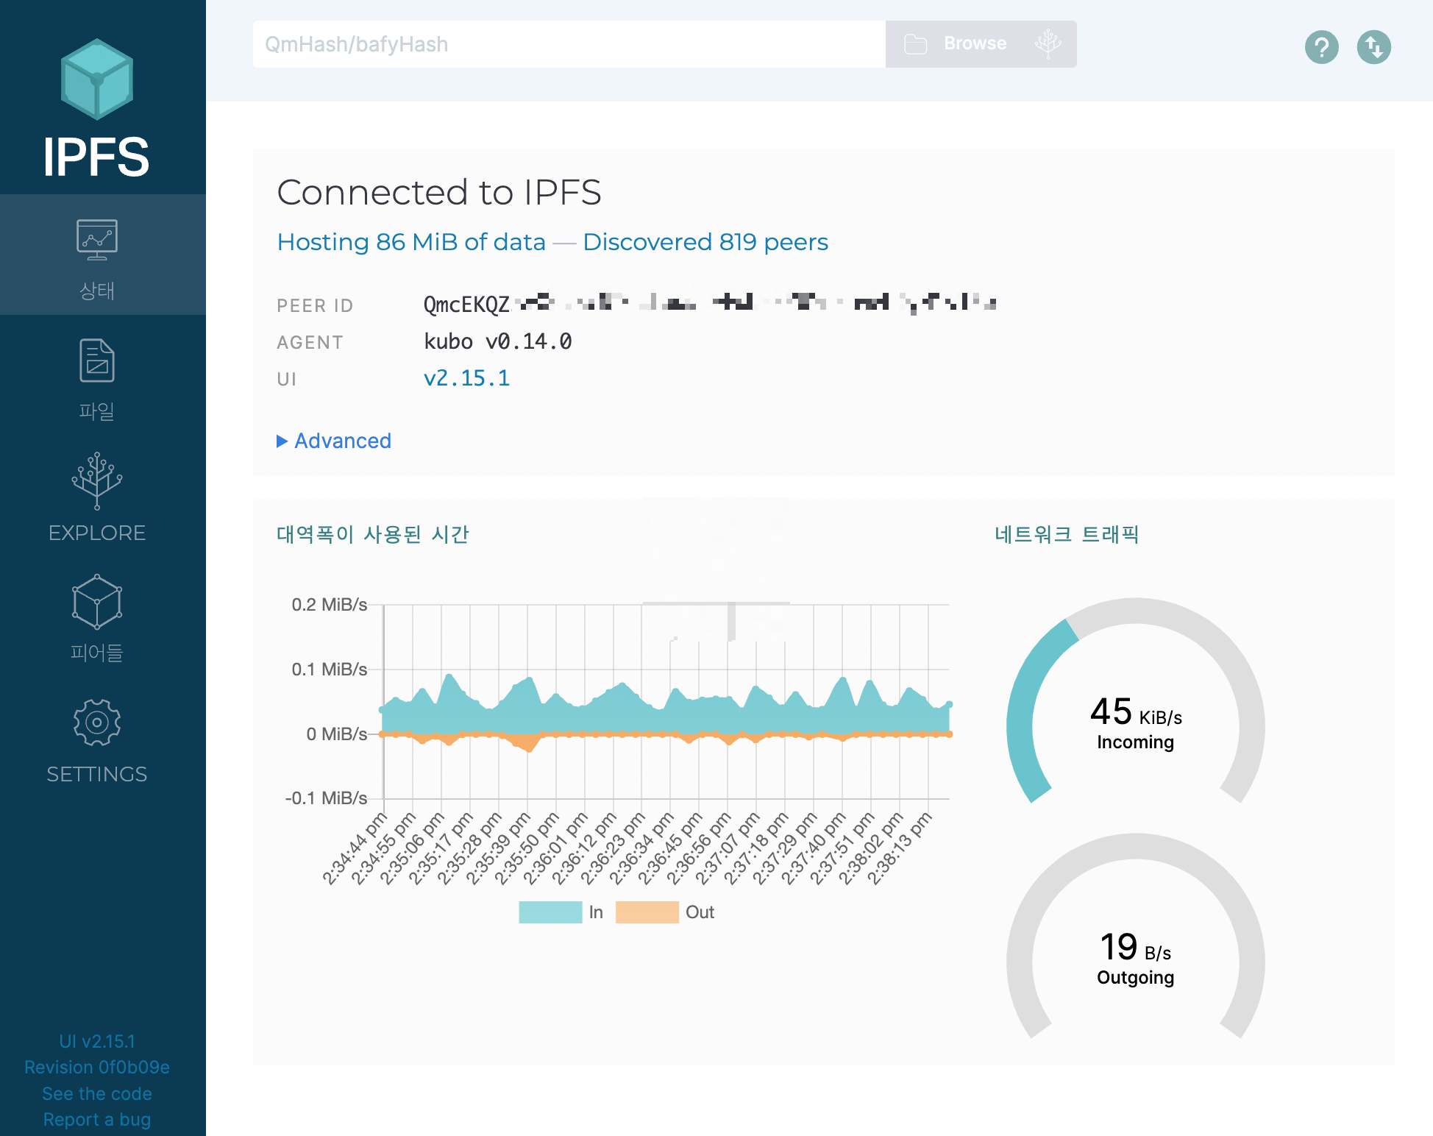Open the UI v2.15.1 version link
1433x1136 pixels.
96,1041
